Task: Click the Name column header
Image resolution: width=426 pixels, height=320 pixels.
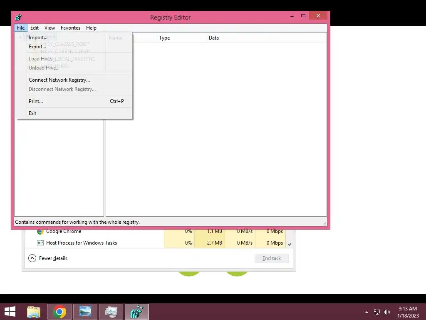Action: tap(131, 38)
